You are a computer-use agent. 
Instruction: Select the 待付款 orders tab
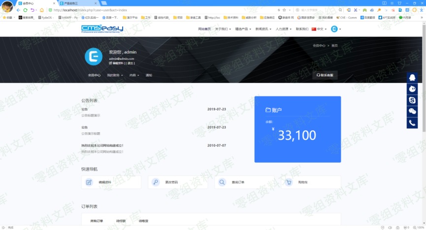pyautogui.click(x=121, y=221)
